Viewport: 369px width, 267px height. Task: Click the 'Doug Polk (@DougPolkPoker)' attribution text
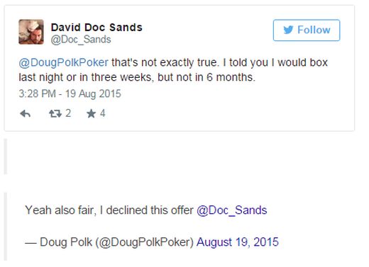(x=116, y=242)
